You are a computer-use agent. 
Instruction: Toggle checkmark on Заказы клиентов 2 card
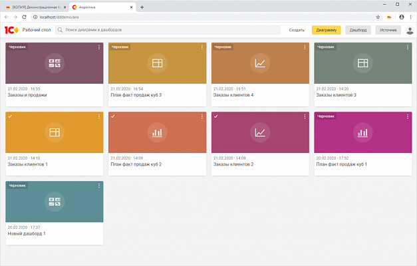point(215,116)
